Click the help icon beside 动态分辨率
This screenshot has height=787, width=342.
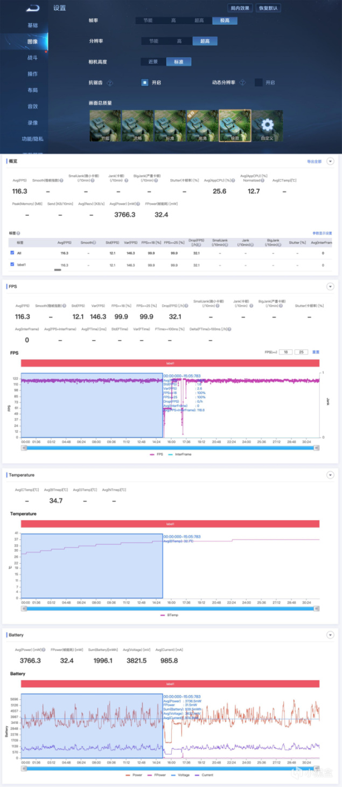click(242, 83)
